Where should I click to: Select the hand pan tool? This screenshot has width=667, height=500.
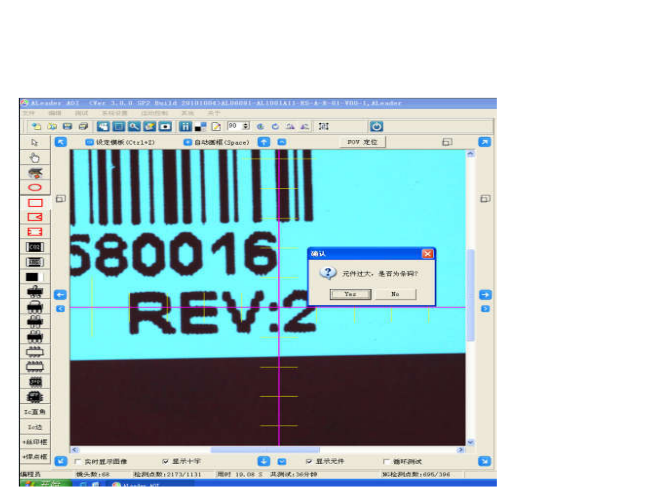(34, 158)
